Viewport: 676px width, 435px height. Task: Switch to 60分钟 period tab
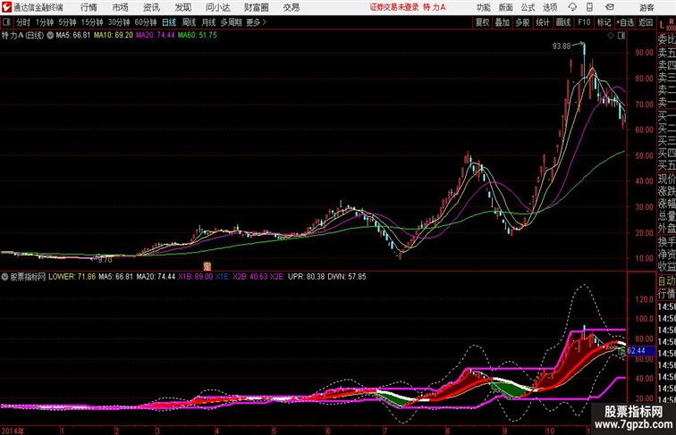(x=146, y=22)
